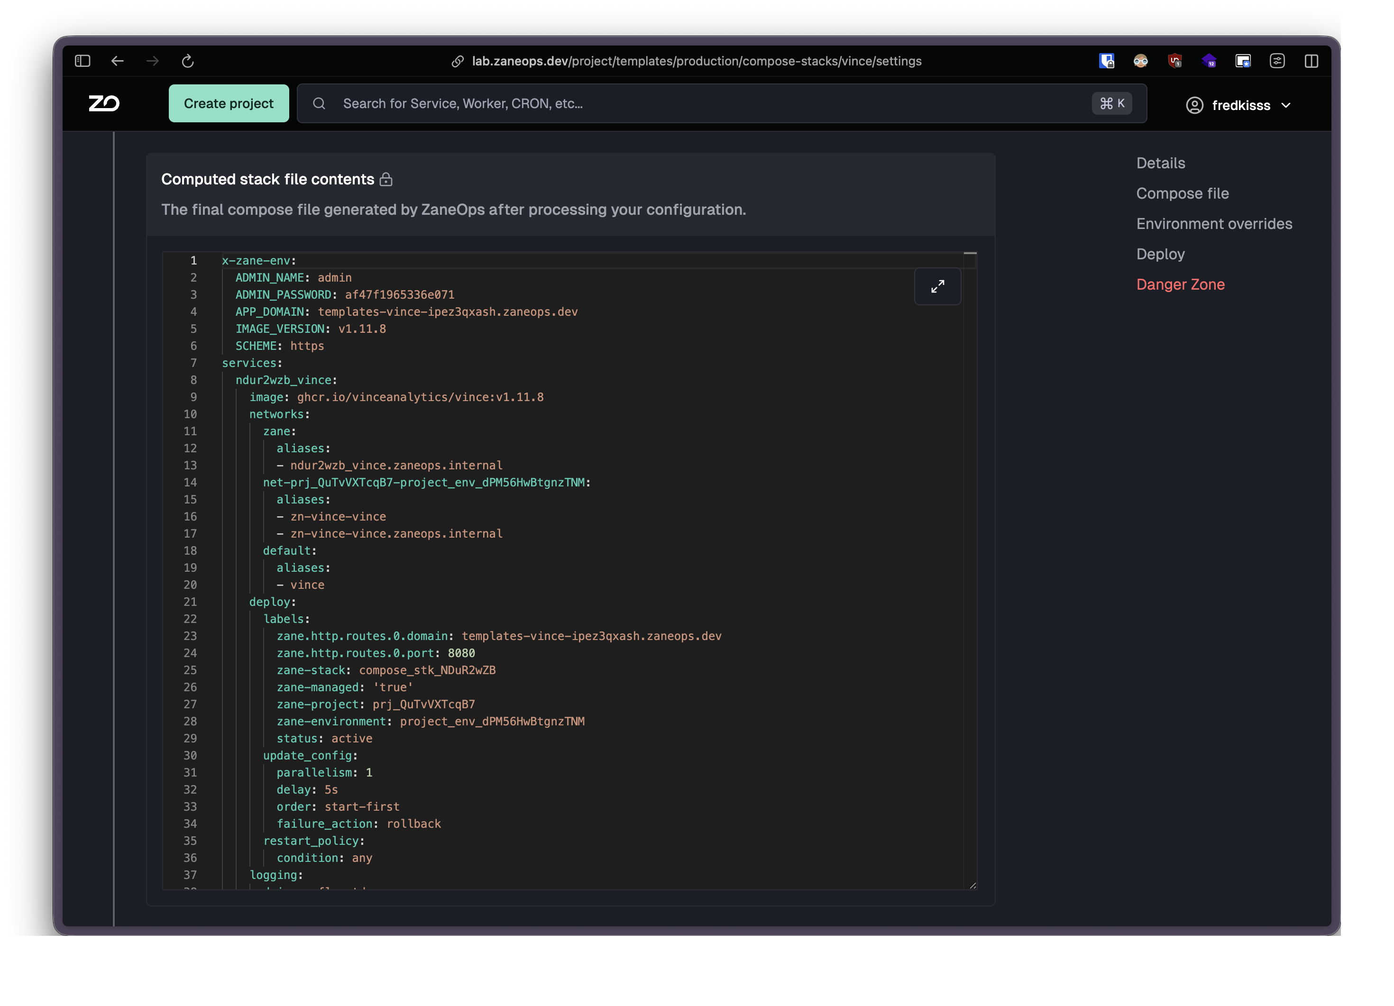Open the browser tweaks sliders icon
1394x1006 pixels.
pyautogui.click(x=1277, y=61)
